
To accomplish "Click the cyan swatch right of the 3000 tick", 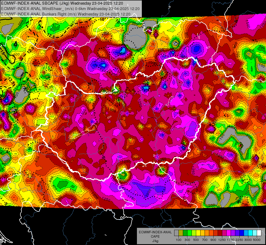I will [251, 233].
